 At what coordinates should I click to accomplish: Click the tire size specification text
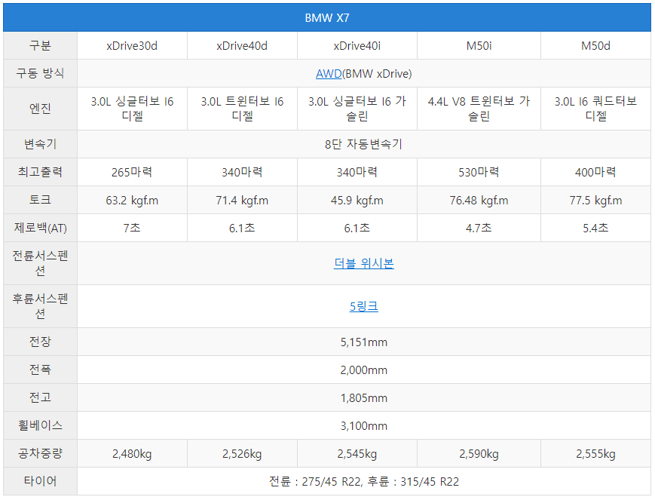tap(363, 482)
